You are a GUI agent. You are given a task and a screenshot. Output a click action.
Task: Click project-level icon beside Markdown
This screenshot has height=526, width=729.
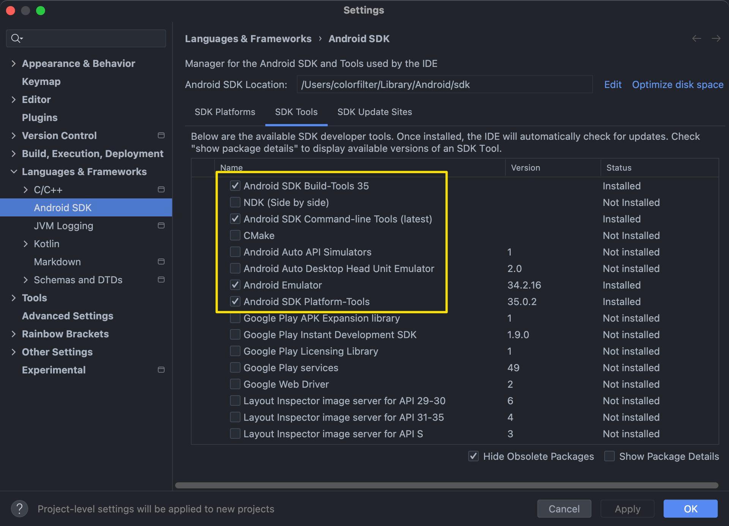(161, 262)
